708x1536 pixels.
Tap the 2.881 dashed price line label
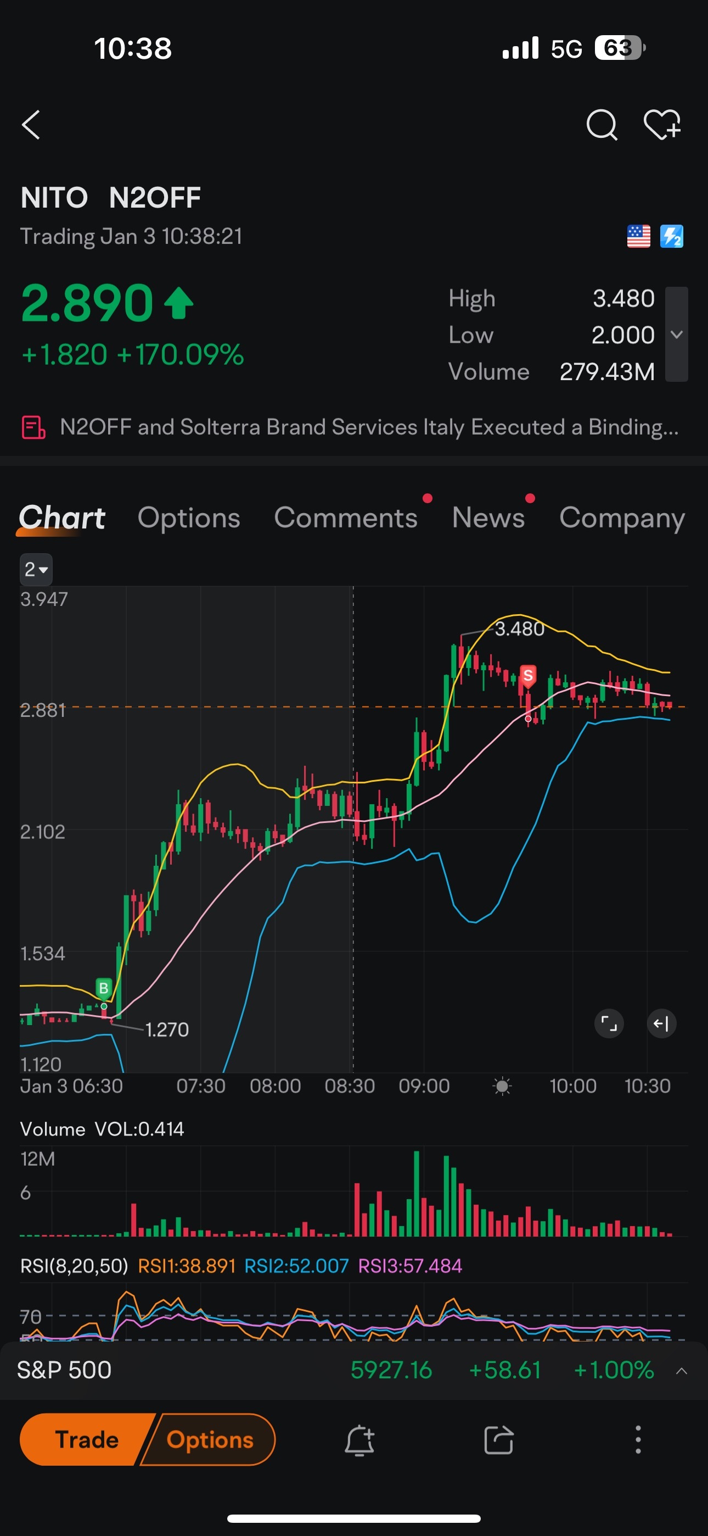43,710
